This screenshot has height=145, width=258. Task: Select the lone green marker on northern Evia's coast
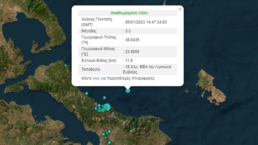click(66, 66)
